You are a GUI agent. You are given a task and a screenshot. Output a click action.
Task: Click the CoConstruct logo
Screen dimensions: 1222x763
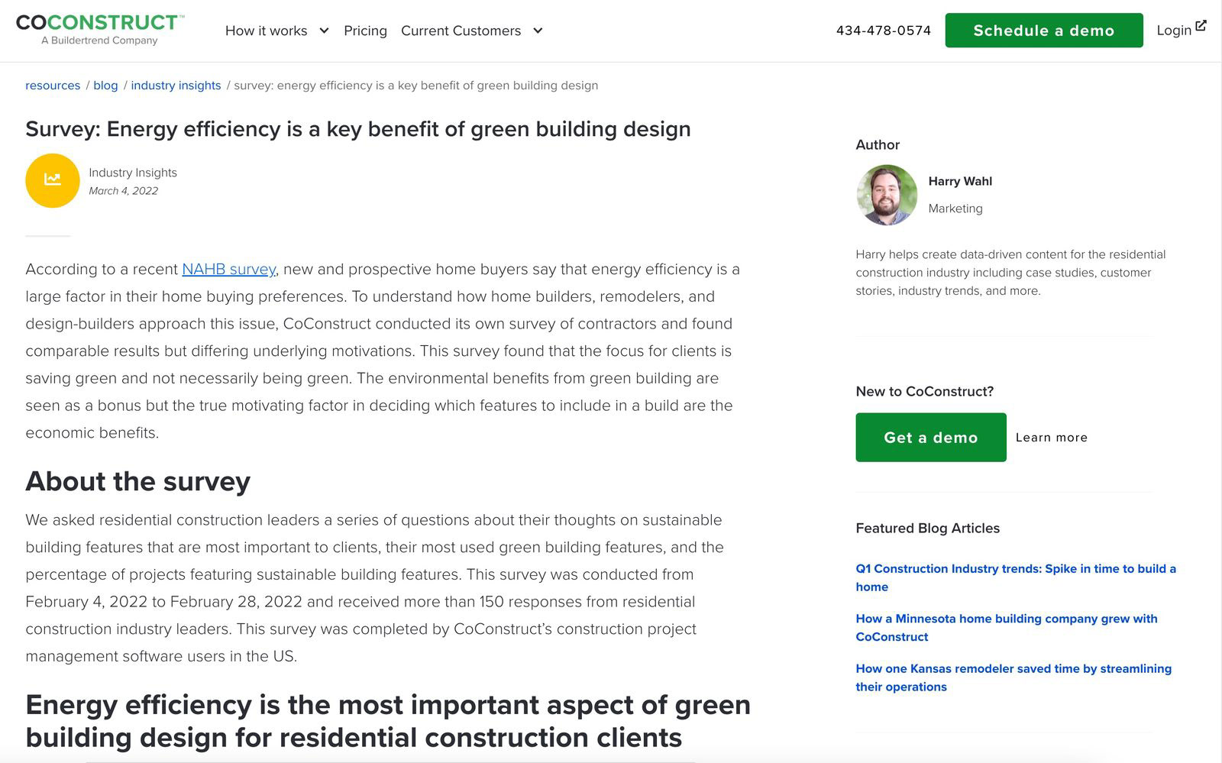pos(99,29)
